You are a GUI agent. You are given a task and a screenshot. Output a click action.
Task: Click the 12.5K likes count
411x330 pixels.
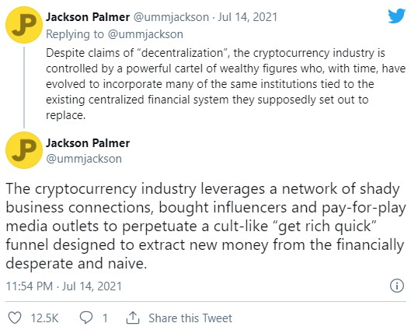pyautogui.click(x=44, y=318)
